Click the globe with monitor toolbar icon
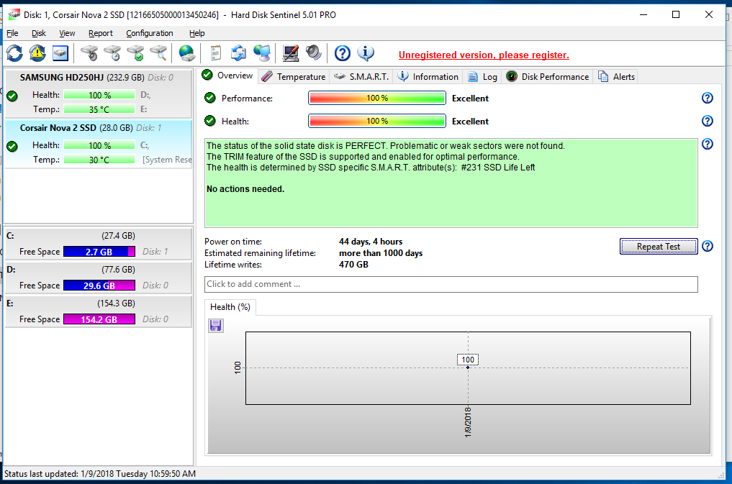This screenshot has height=484, width=732. coord(262,53)
